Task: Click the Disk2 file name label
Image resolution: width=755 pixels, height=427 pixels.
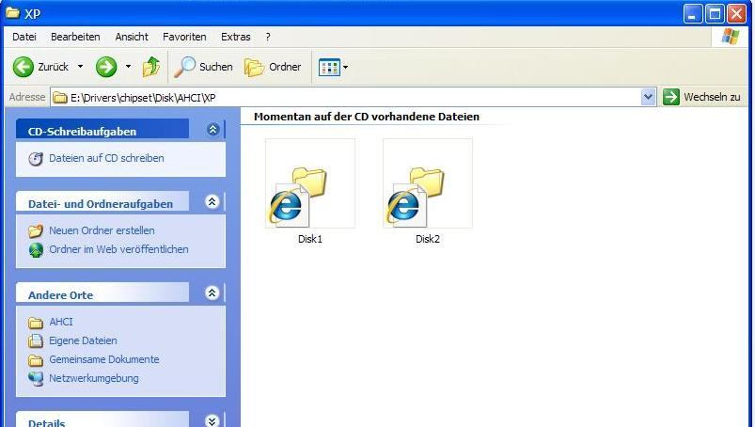Action: click(x=428, y=239)
